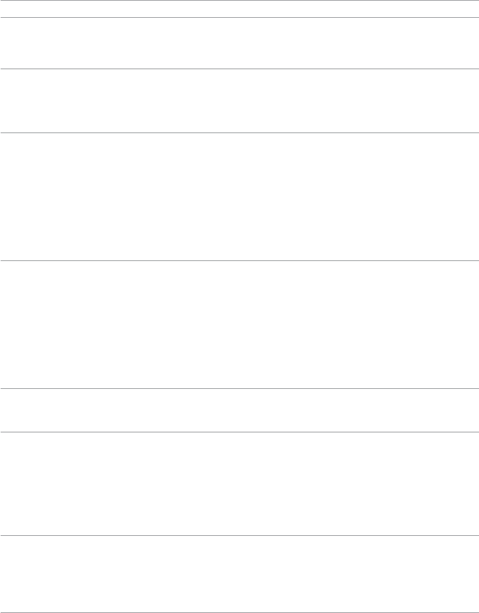Click the divider line below the fourth row
The image size is (479, 613).
coord(239,260)
